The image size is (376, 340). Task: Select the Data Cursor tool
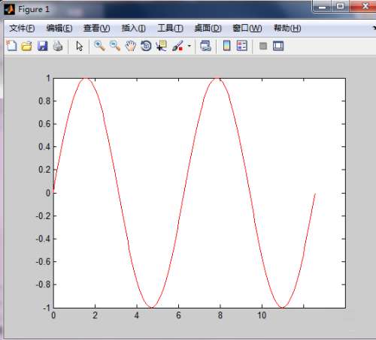coord(162,46)
